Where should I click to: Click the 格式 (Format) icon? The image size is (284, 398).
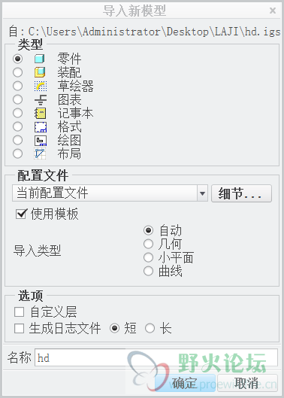click(x=41, y=126)
